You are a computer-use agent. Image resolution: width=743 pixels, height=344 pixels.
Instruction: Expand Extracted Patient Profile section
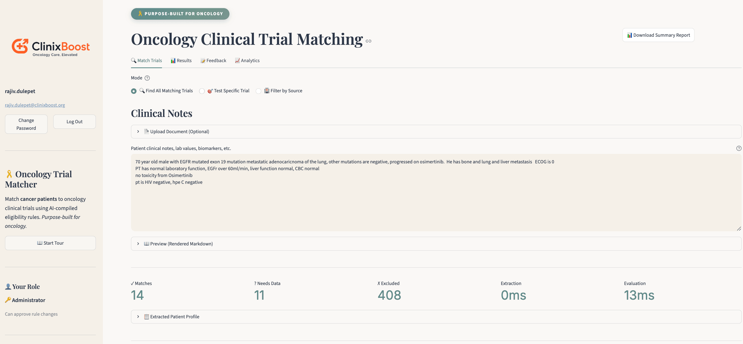click(x=436, y=317)
